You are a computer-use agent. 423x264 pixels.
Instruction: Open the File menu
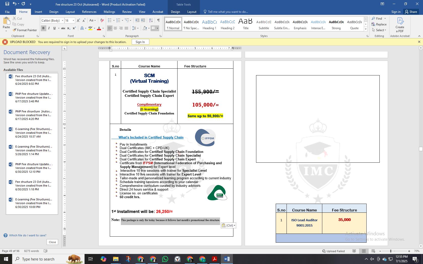(x=7, y=12)
